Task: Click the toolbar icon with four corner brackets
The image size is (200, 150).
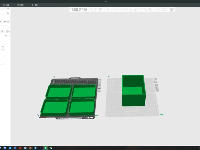Action: 164,10
